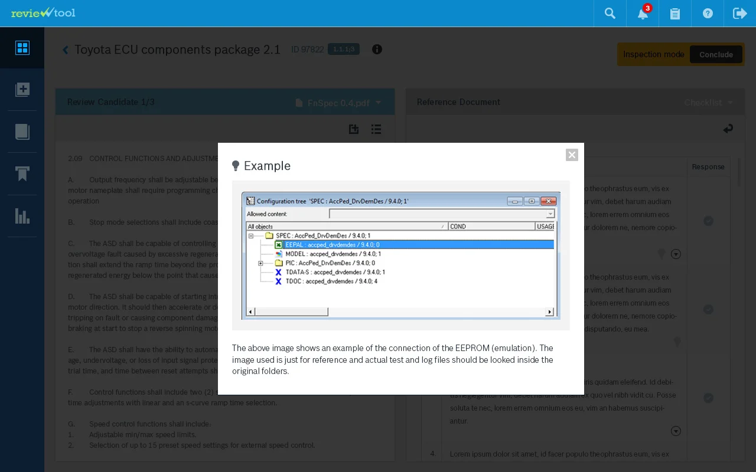
Task: Open notifications showing 3 alerts
Action: (x=642, y=13)
